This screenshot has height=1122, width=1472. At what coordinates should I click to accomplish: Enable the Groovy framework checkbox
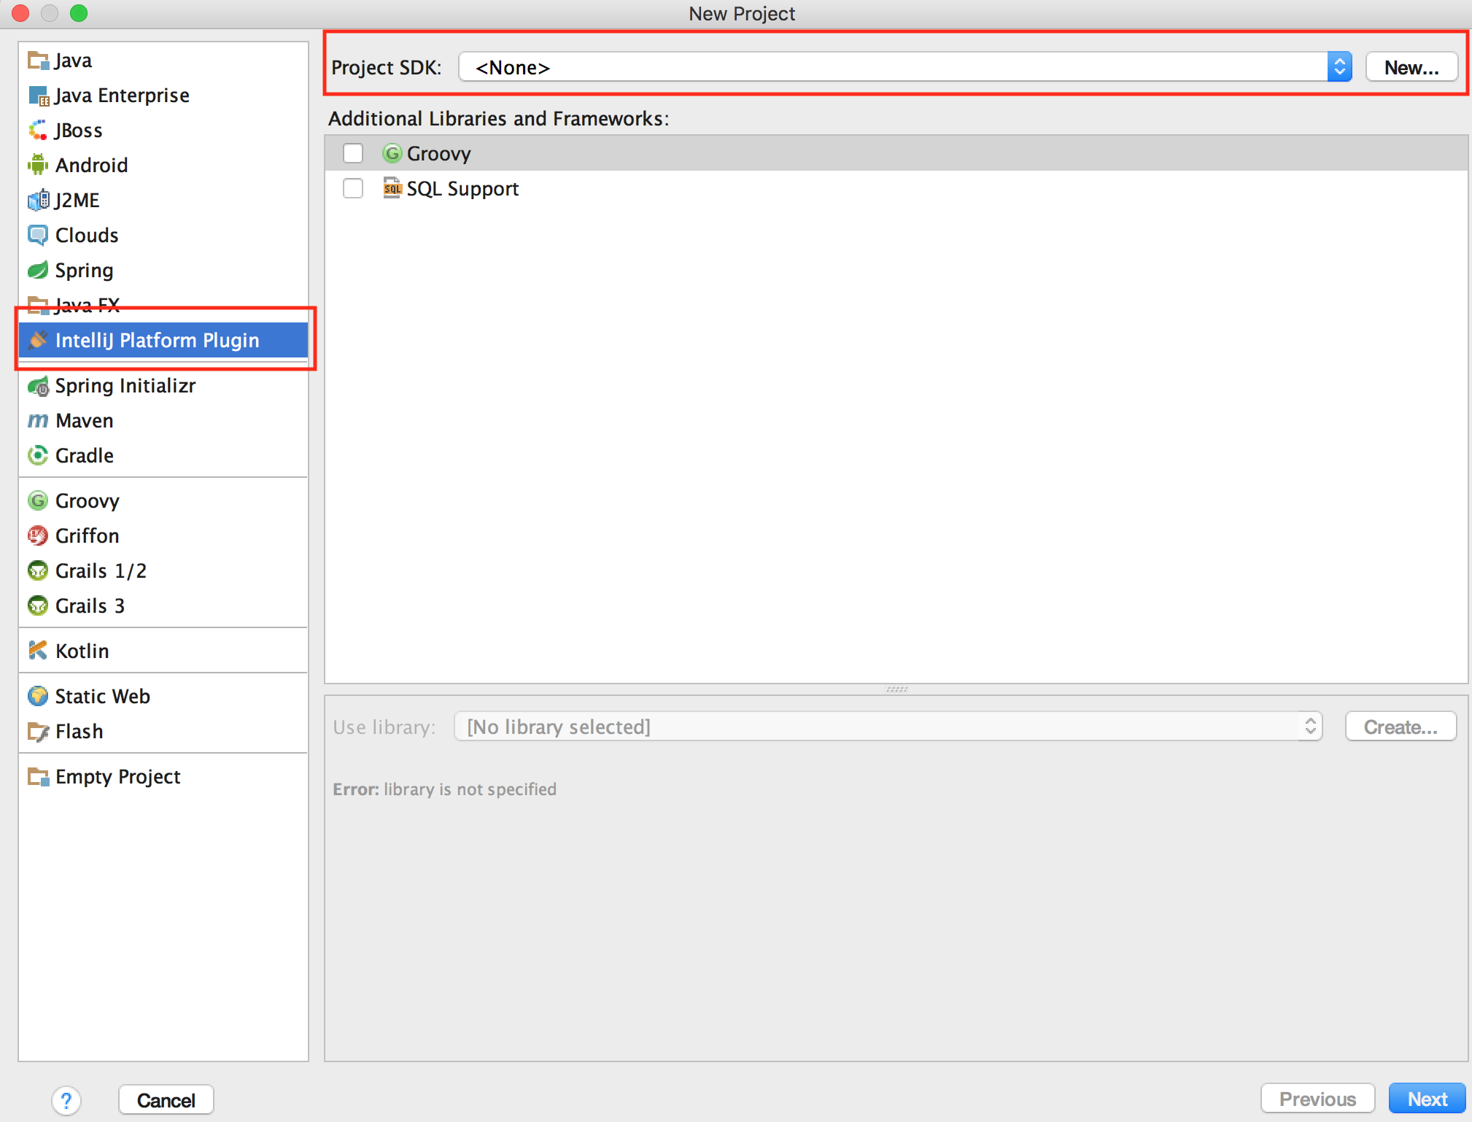tap(353, 153)
